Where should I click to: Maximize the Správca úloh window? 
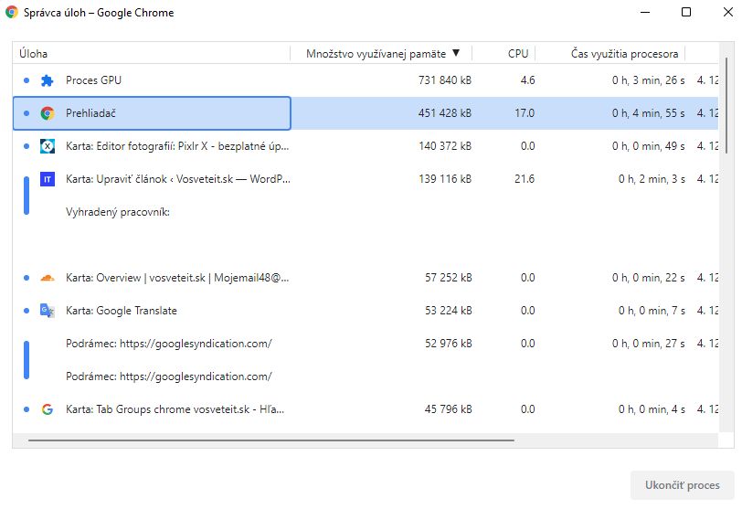(x=686, y=12)
